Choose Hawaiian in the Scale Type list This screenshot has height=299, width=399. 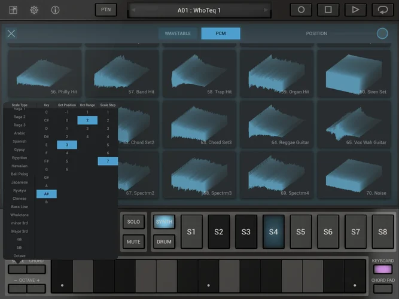pos(19,166)
